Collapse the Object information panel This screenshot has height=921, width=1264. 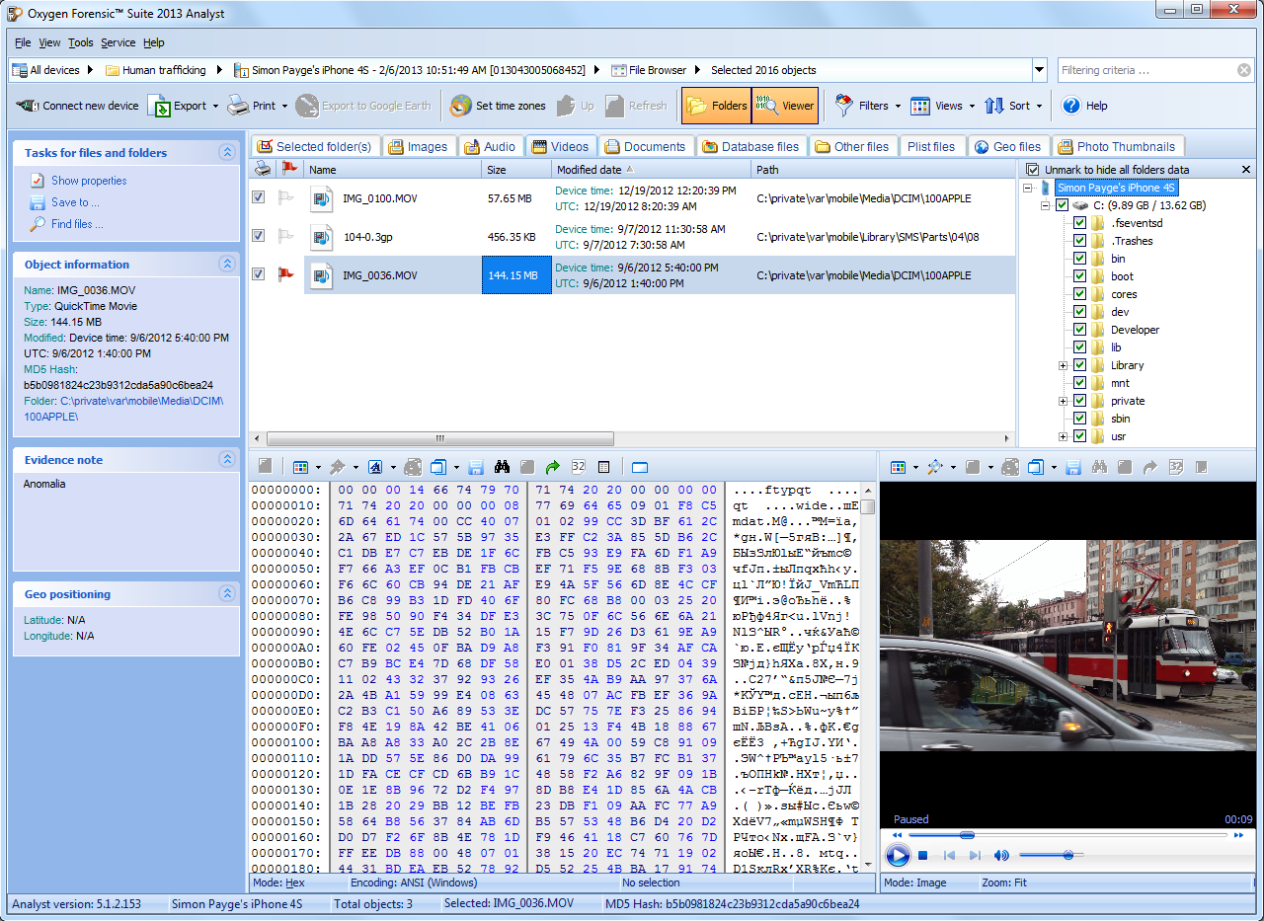pos(227,264)
